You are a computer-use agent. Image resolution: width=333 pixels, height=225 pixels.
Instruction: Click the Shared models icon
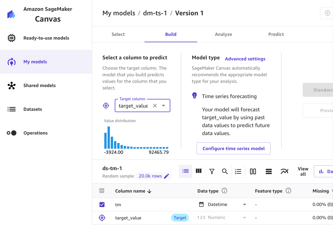pos(12,85)
